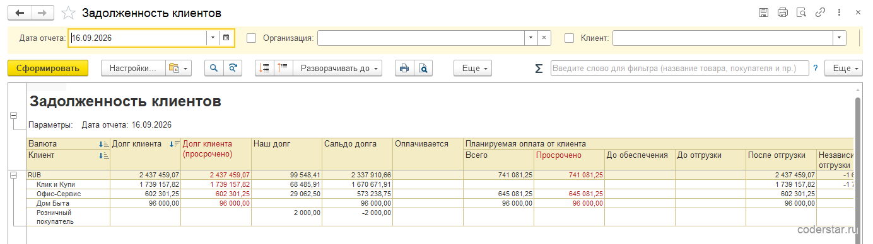Go back with the left arrow button
Image resolution: width=873 pixels, height=244 pixels.
[x=19, y=13]
